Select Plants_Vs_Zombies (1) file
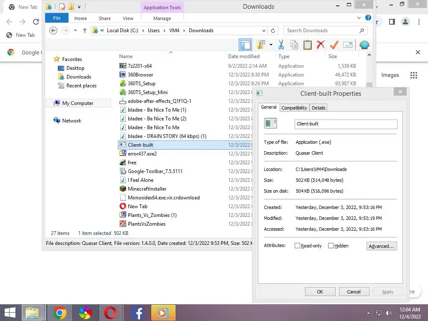Image resolution: width=428 pixels, height=321 pixels. click(x=152, y=215)
